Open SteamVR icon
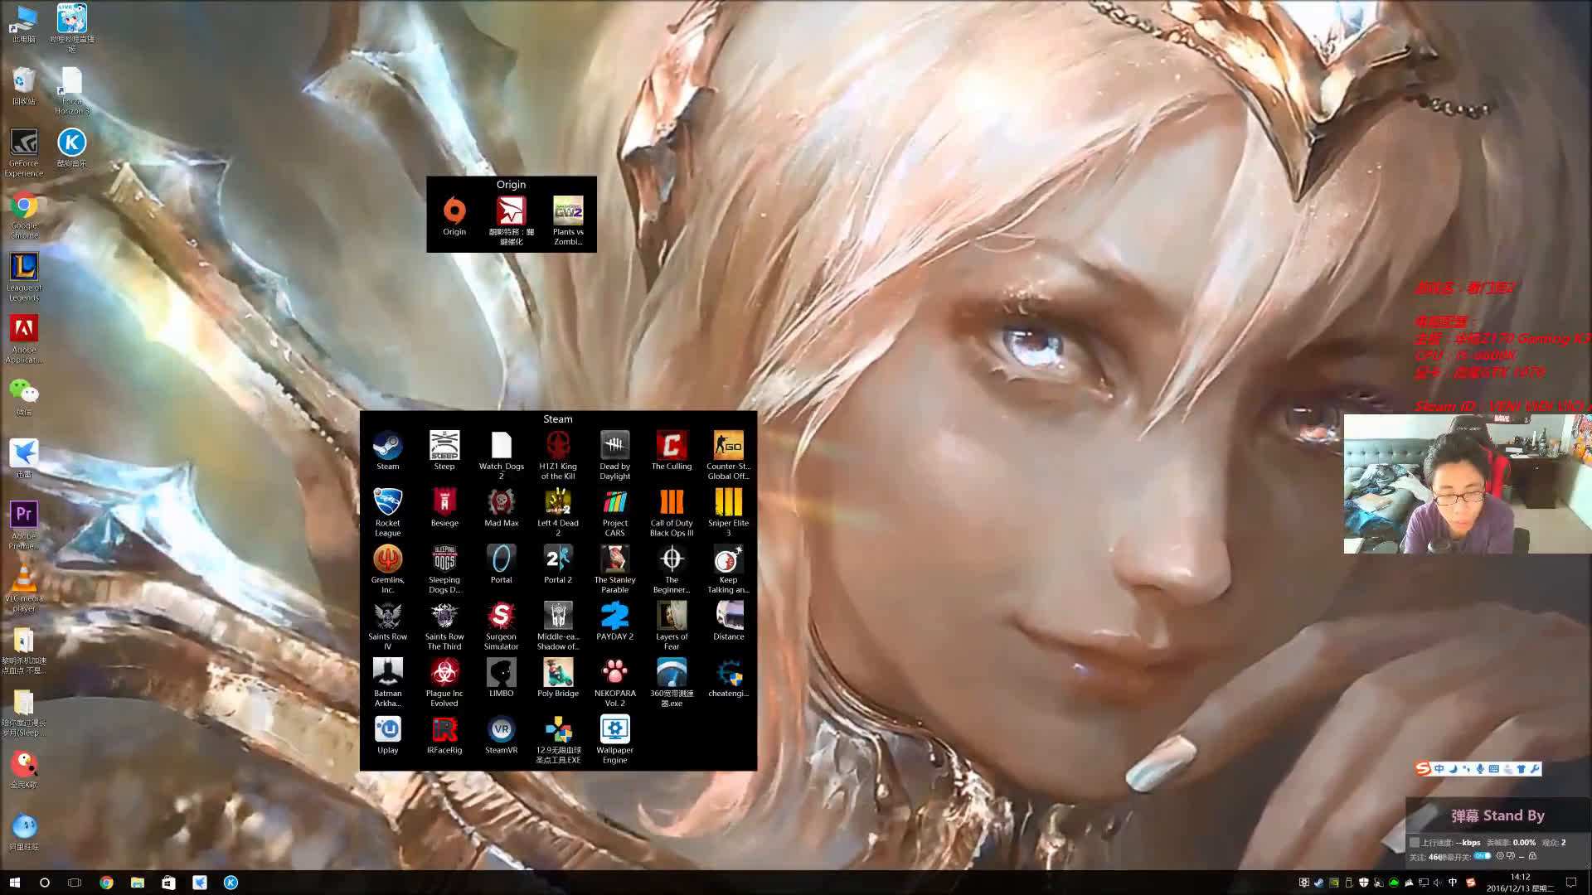The width and height of the screenshot is (1592, 895). (x=502, y=734)
